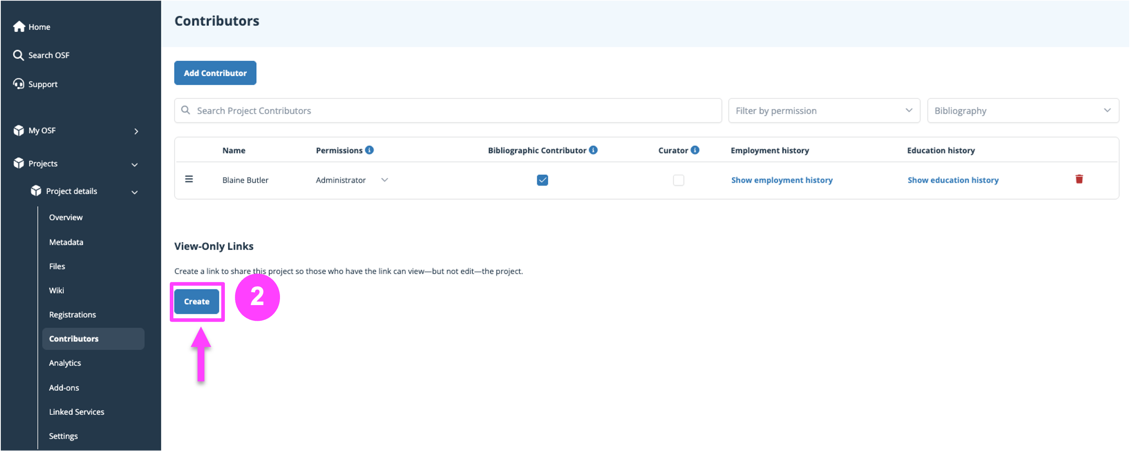Expand the My OSF menu arrow
The width and height of the screenshot is (1130, 451).
[136, 131]
